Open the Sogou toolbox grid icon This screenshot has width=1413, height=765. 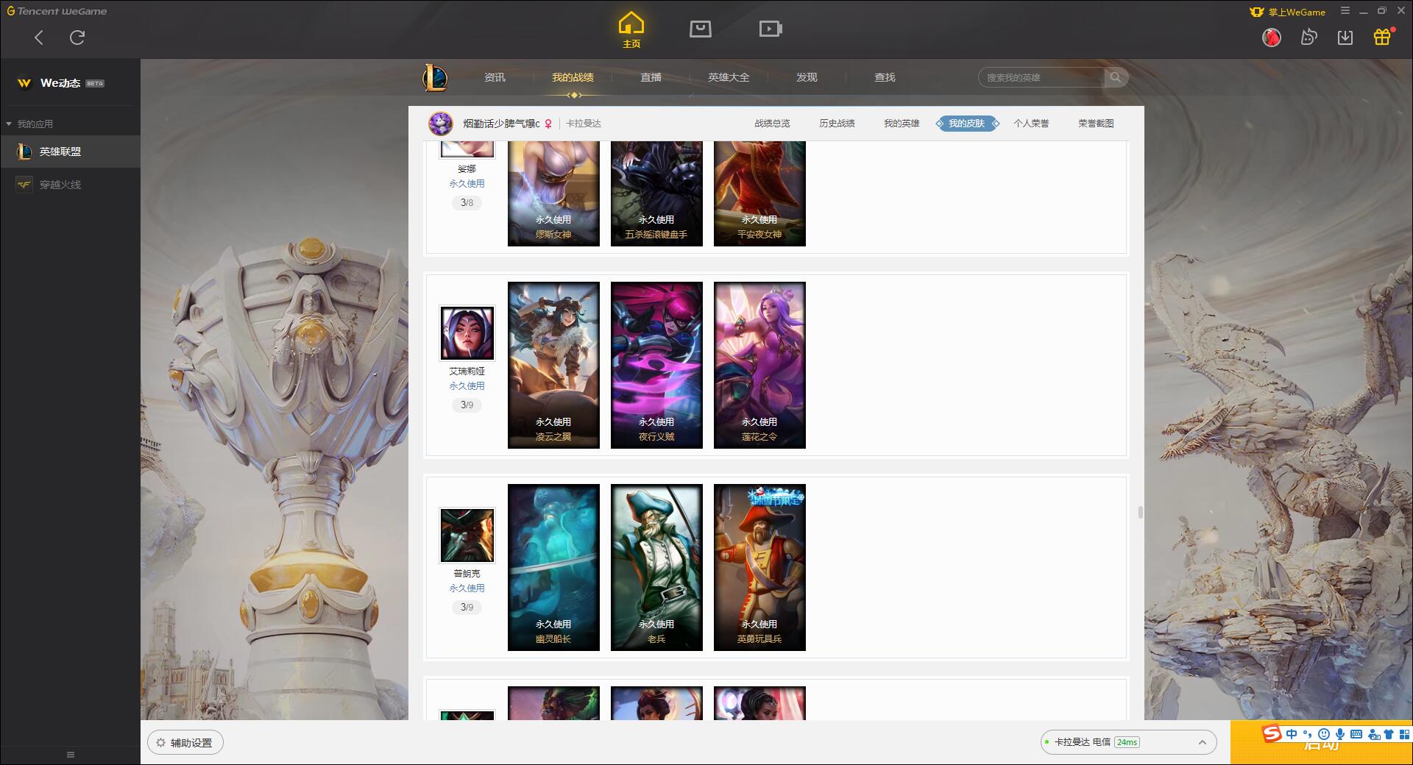1404,734
